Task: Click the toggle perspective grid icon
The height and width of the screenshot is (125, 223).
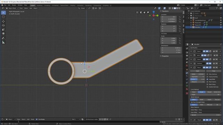Action: click(x=137, y=12)
